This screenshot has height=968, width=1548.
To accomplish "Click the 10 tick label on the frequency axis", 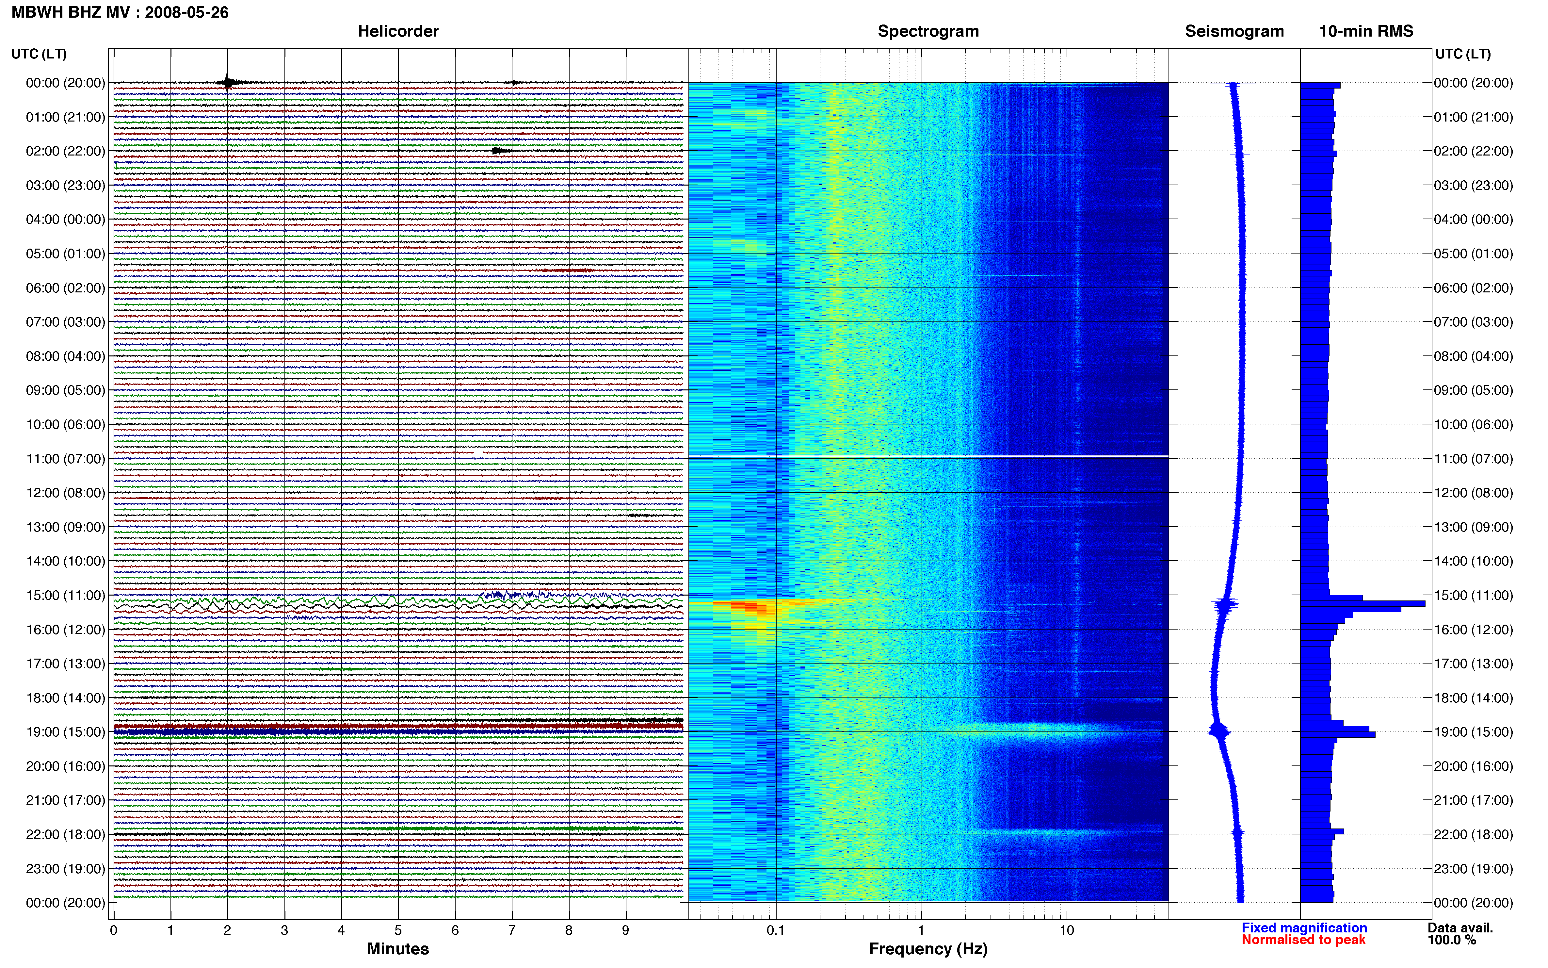I will point(1067,931).
